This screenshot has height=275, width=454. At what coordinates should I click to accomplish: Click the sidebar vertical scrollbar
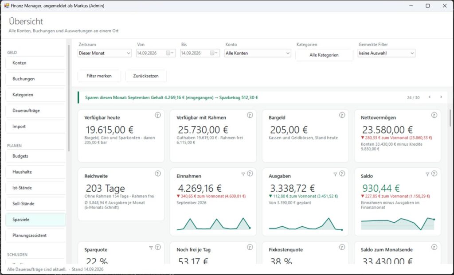69,98
